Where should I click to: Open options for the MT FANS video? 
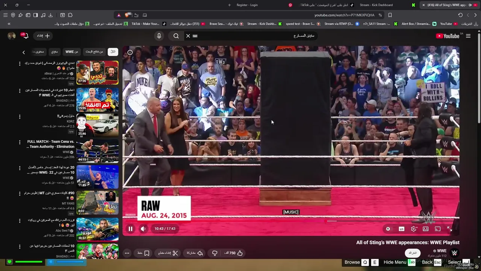tap(20, 194)
